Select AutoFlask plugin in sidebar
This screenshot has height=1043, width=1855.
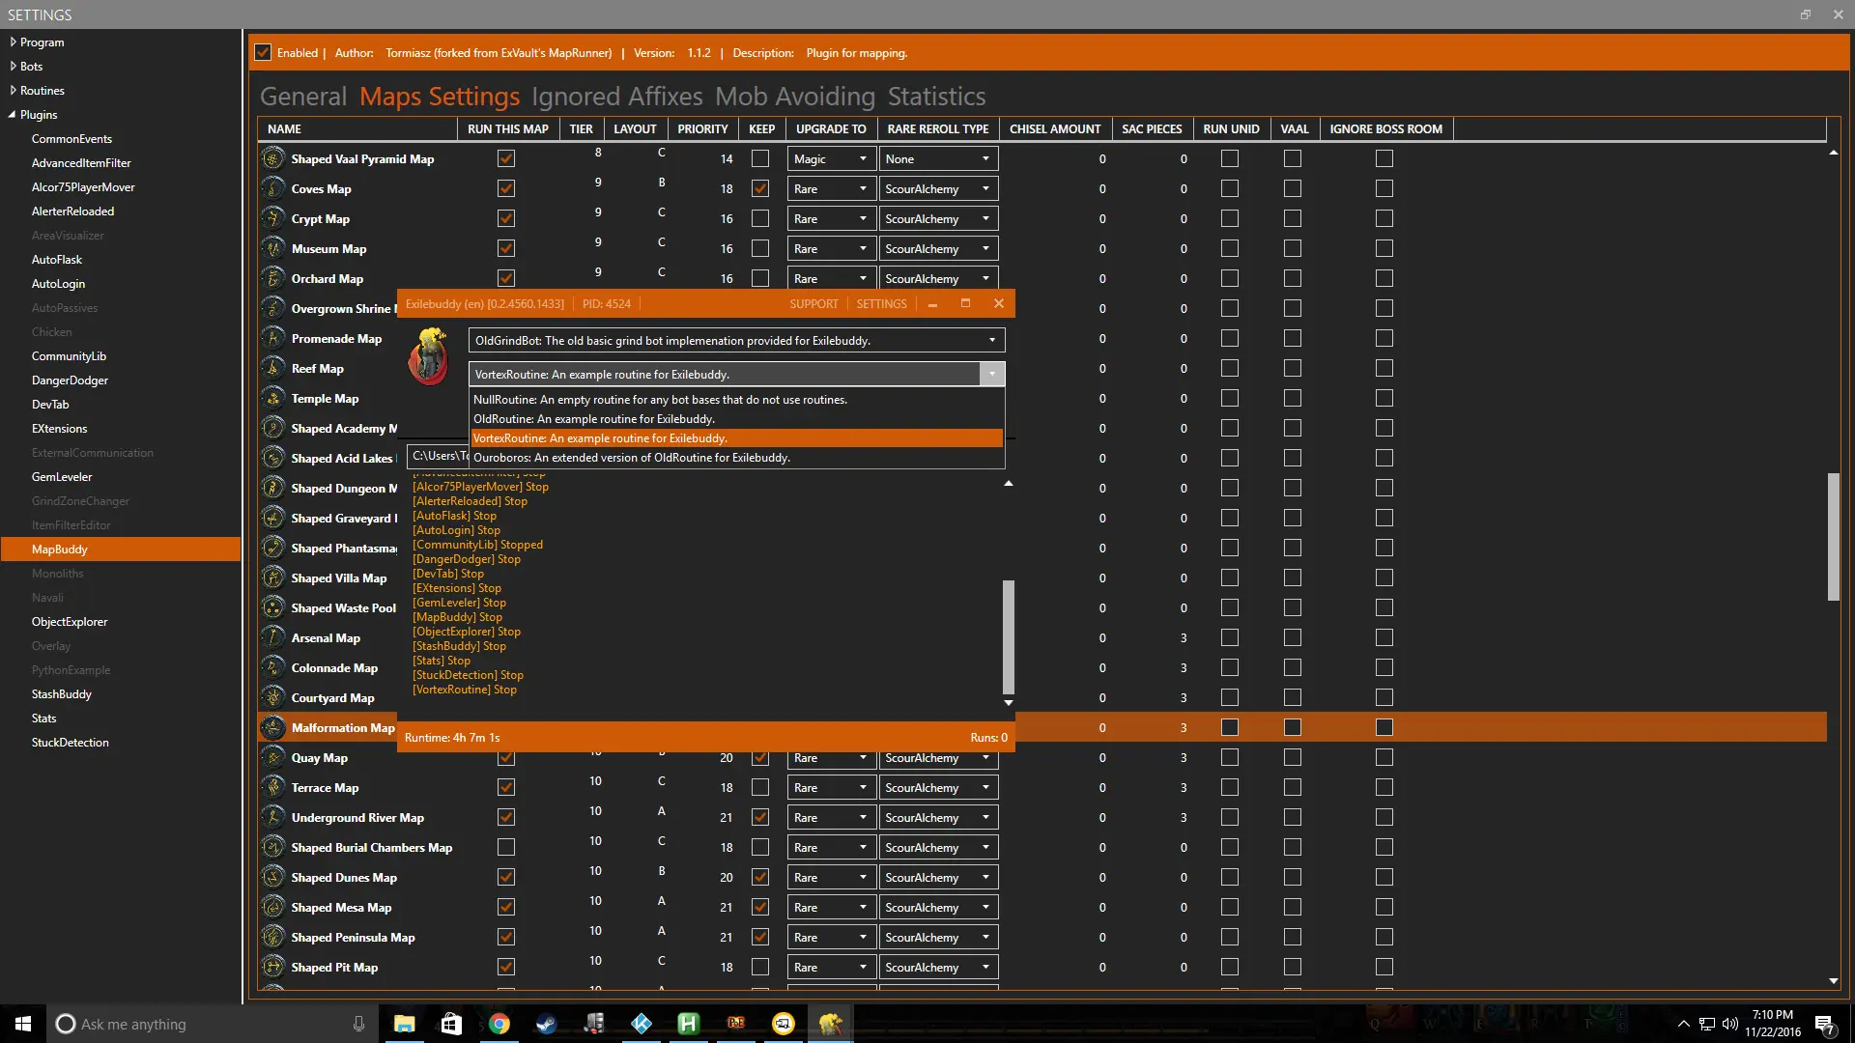pyautogui.click(x=57, y=259)
